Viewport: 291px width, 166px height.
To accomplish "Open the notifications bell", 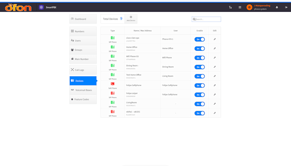I will click(x=277, y=7).
